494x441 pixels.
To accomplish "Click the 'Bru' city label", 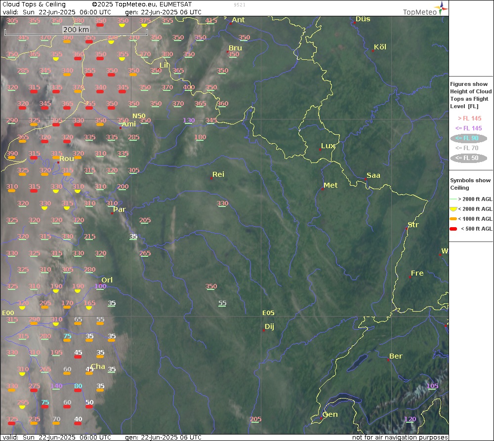I will pyautogui.click(x=235, y=48).
